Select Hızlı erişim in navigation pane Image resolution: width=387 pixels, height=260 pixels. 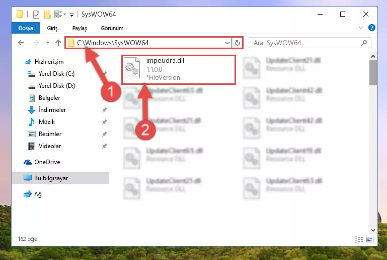[49, 62]
